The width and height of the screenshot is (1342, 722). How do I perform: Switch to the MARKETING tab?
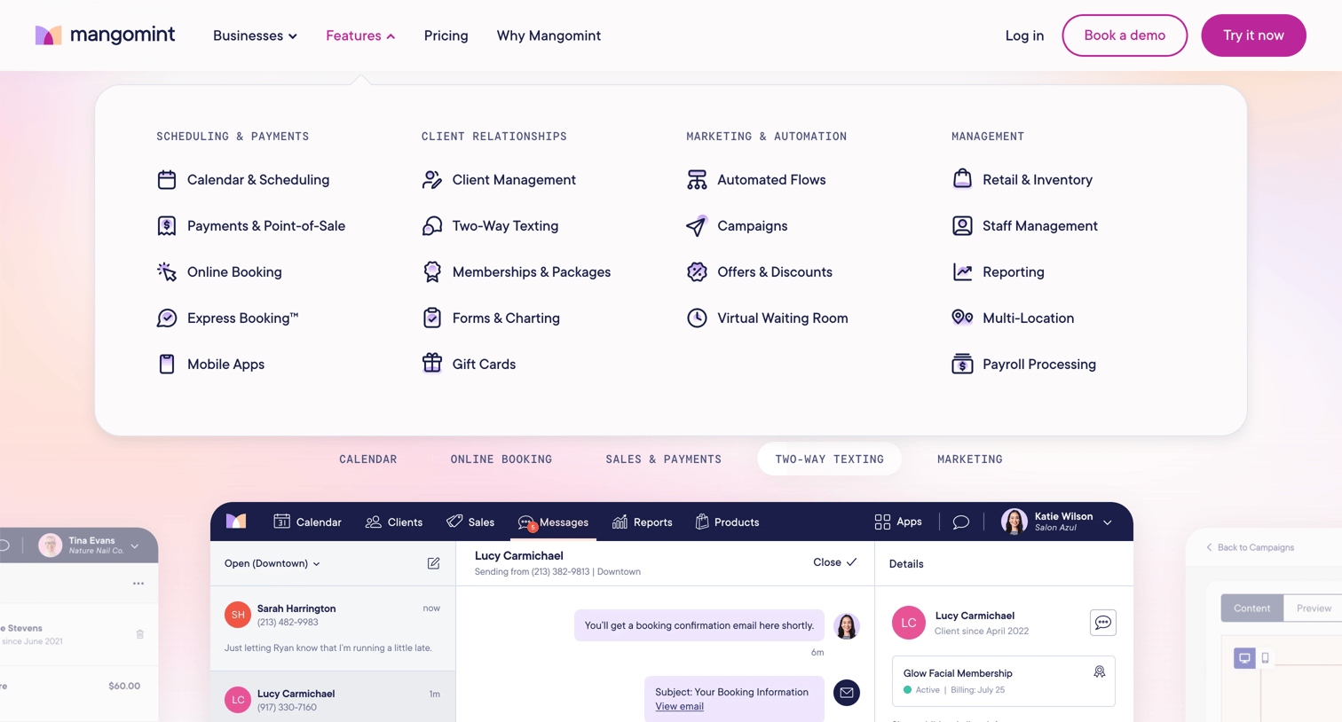(x=970, y=459)
